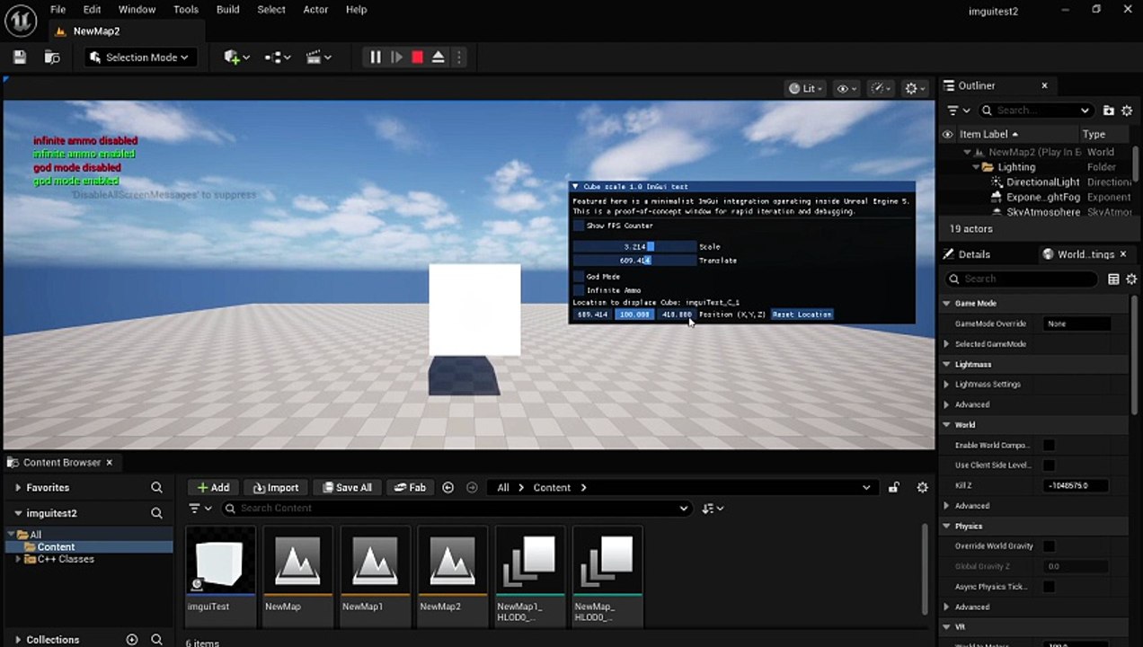This screenshot has width=1143, height=647.
Task: Toggle the Infinite Ammo checkbox
Action: tap(579, 290)
